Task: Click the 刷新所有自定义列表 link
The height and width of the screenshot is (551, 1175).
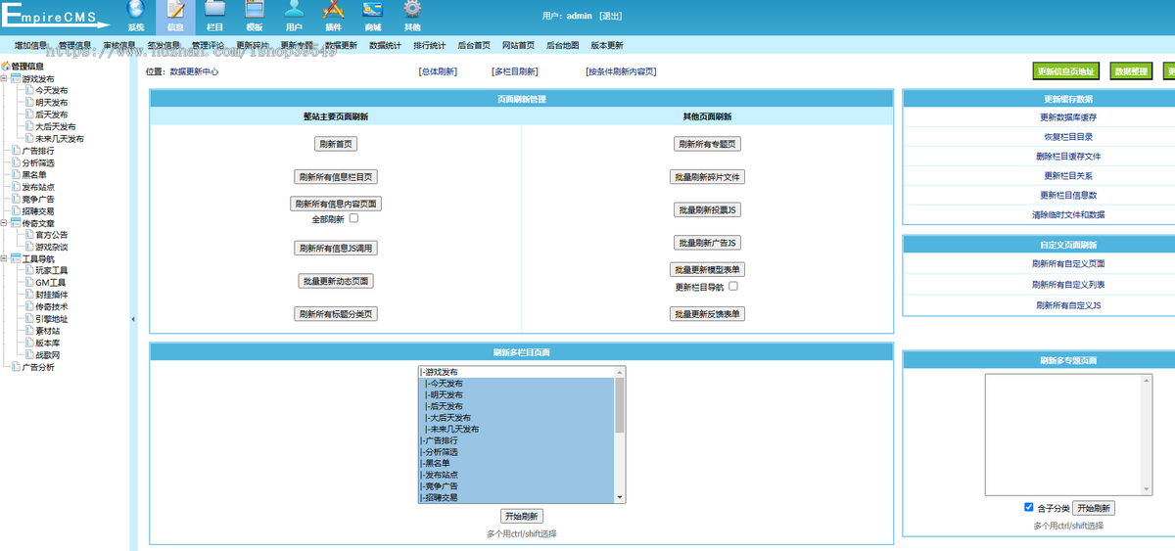Action: [x=1068, y=285]
